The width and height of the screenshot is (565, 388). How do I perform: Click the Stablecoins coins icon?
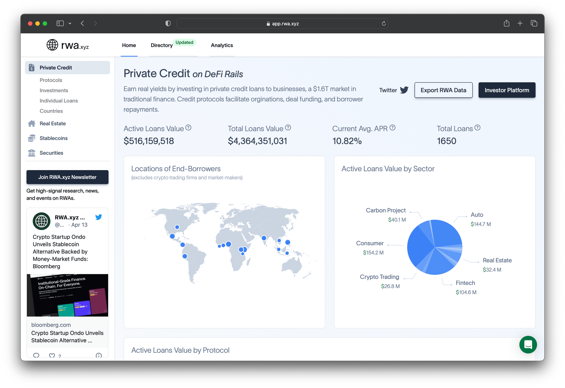[32, 138]
